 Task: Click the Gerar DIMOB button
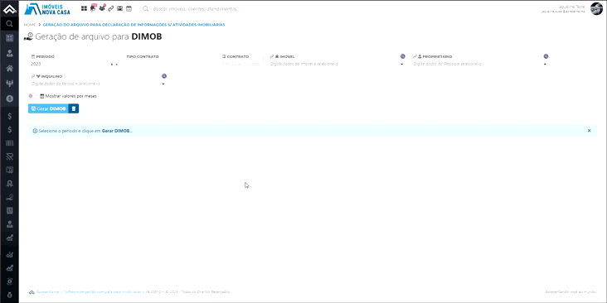click(x=48, y=109)
